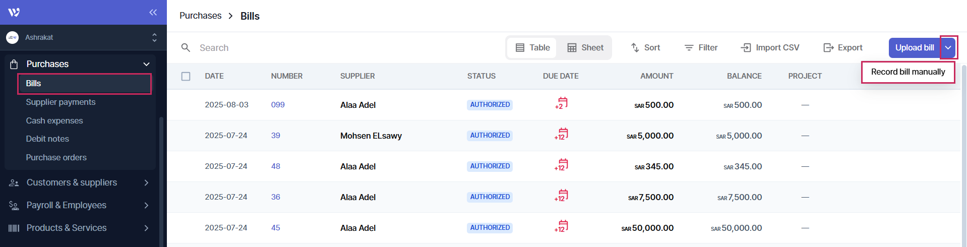Viewport: 967px width, 247px height.
Task: Collapse the sidebar with double-chevron icon
Action: (153, 12)
